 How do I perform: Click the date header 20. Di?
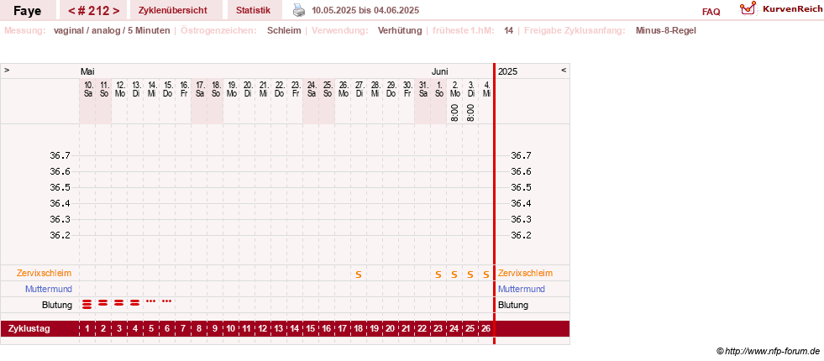pyautogui.click(x=248, y=89)
